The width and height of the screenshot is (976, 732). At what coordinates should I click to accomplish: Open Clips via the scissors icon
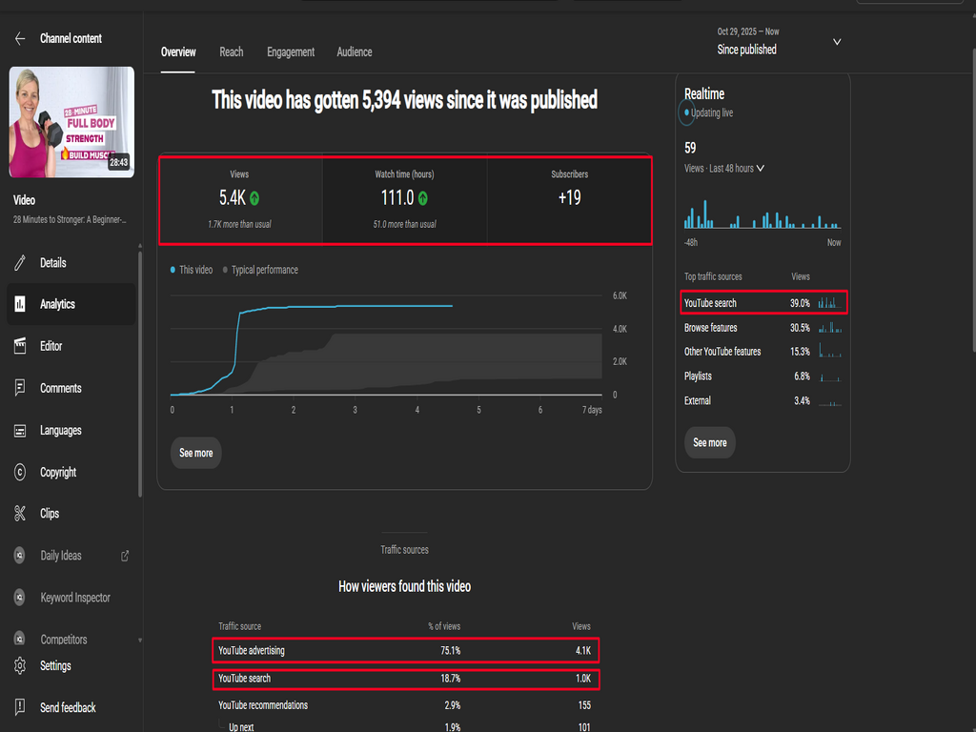(x=20, y=514)
